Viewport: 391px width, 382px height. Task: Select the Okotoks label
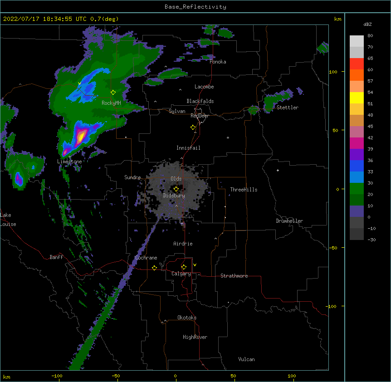click(x=187, y=318)
